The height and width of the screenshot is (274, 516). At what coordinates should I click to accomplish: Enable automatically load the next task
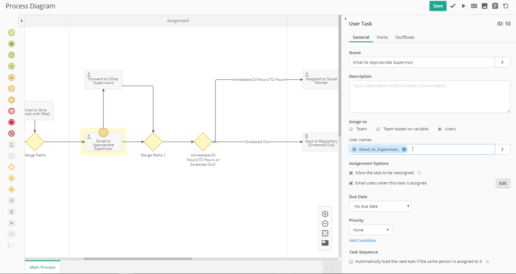point(351,262)
